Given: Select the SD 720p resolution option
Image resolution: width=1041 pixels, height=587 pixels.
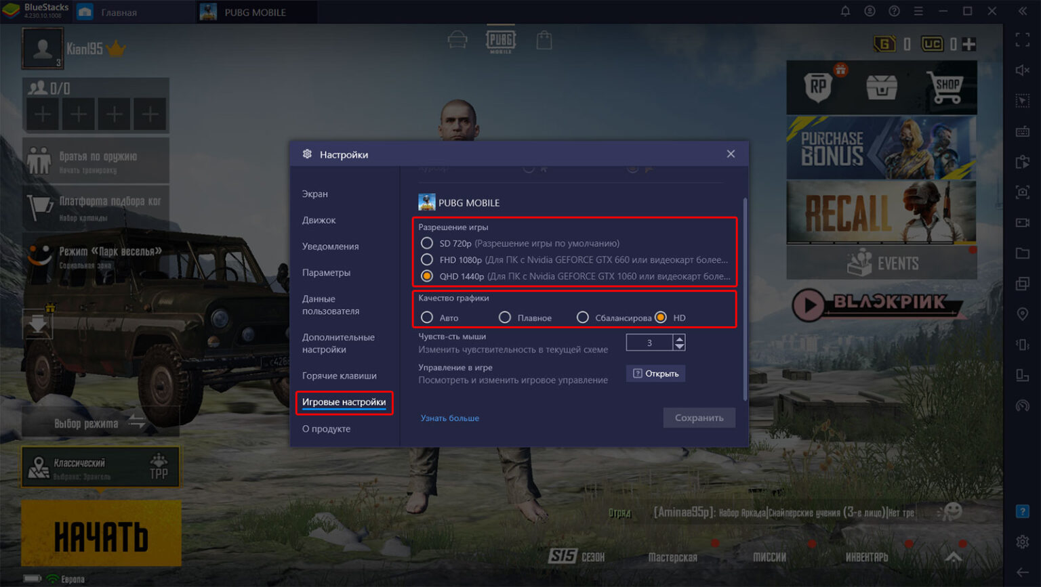Looking at the screenshot, I should pos(427,243).
